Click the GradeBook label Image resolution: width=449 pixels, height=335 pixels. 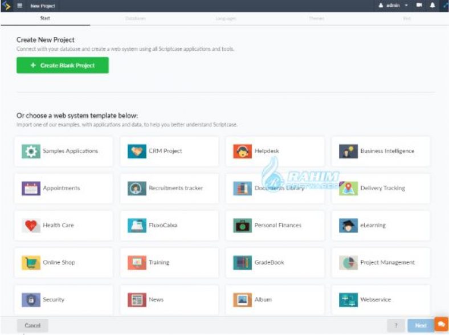(x=269, y=262)
